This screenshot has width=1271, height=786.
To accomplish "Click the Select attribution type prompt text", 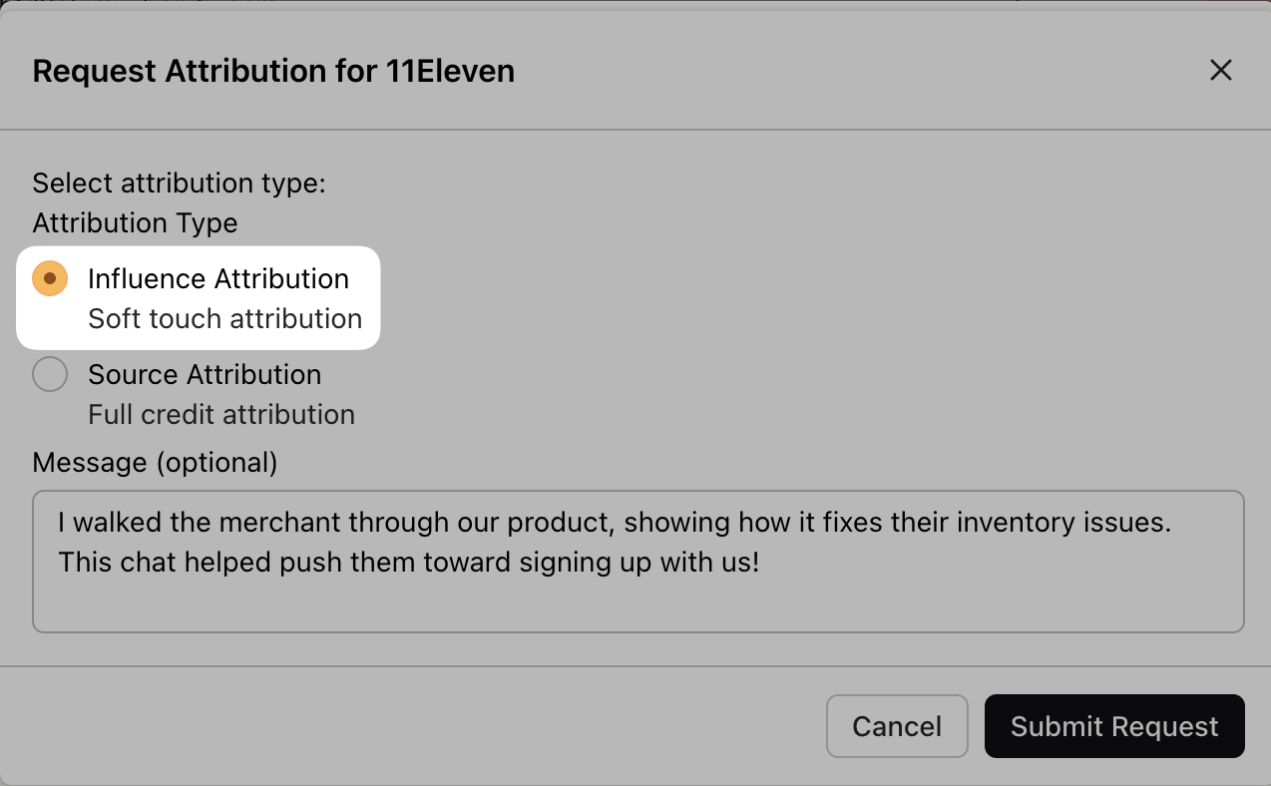I will [179, 183].
